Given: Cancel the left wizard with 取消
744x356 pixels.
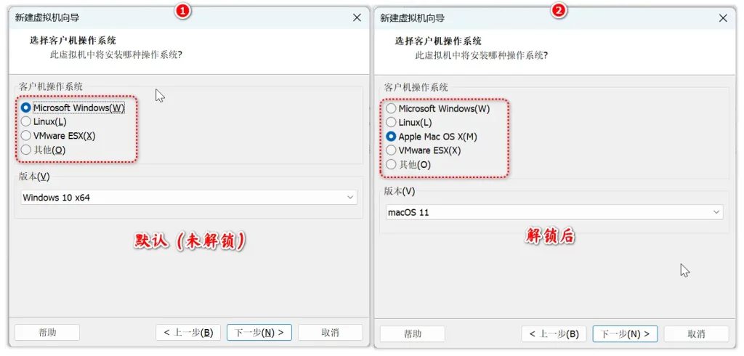Looking at the screenshot, I should pos(331,332).
